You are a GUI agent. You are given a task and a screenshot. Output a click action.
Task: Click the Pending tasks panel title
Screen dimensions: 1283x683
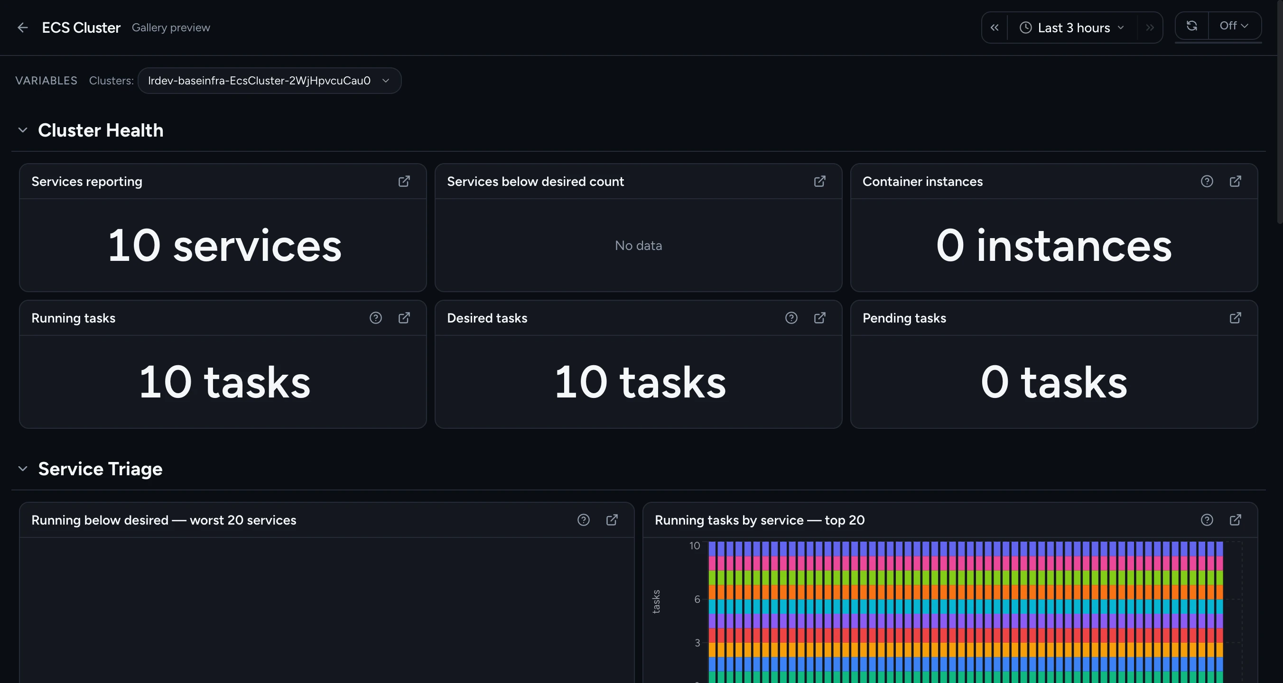tap(904, 318)
